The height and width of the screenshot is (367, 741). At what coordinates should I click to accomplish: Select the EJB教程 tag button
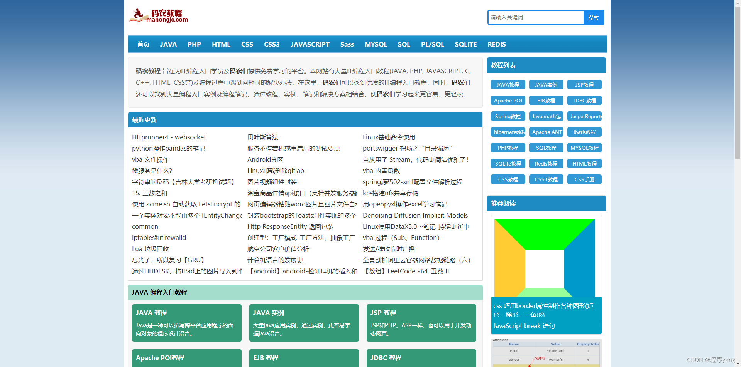[546, 101]
